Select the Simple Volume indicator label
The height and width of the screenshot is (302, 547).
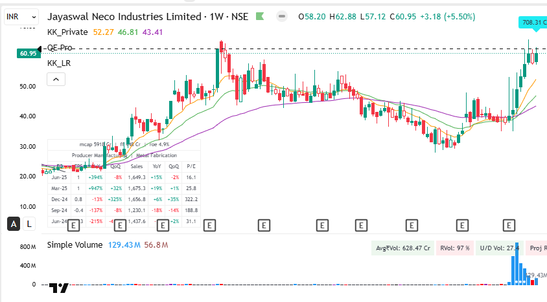tap(75, 245)
